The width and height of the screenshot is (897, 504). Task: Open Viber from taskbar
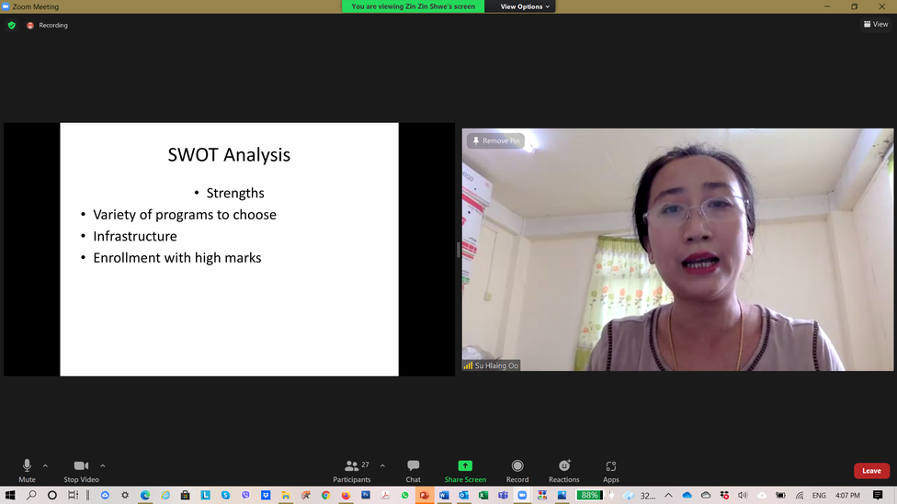pos(245,496)
